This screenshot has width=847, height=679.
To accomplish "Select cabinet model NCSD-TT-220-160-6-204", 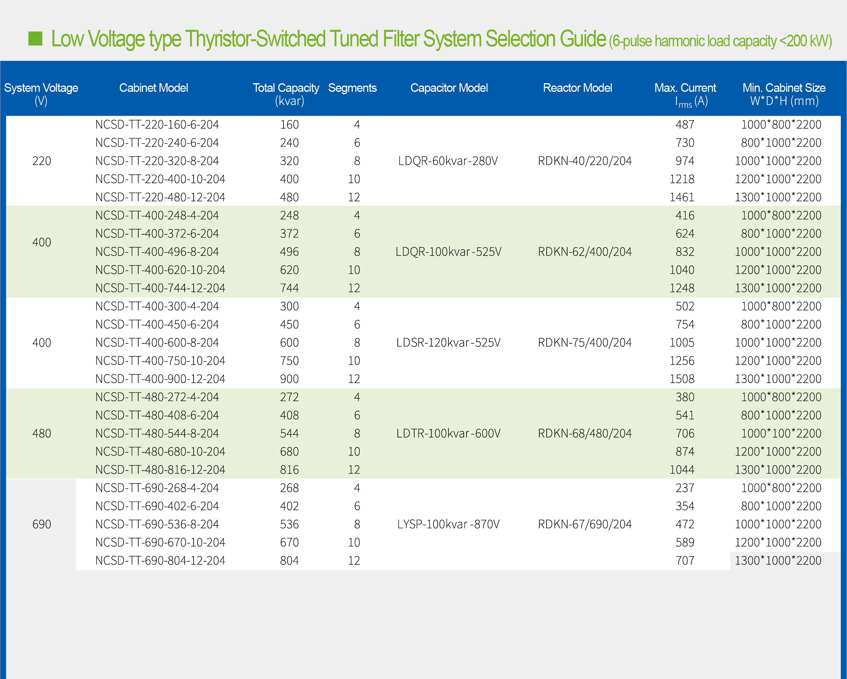I will (x=157, y=124).
